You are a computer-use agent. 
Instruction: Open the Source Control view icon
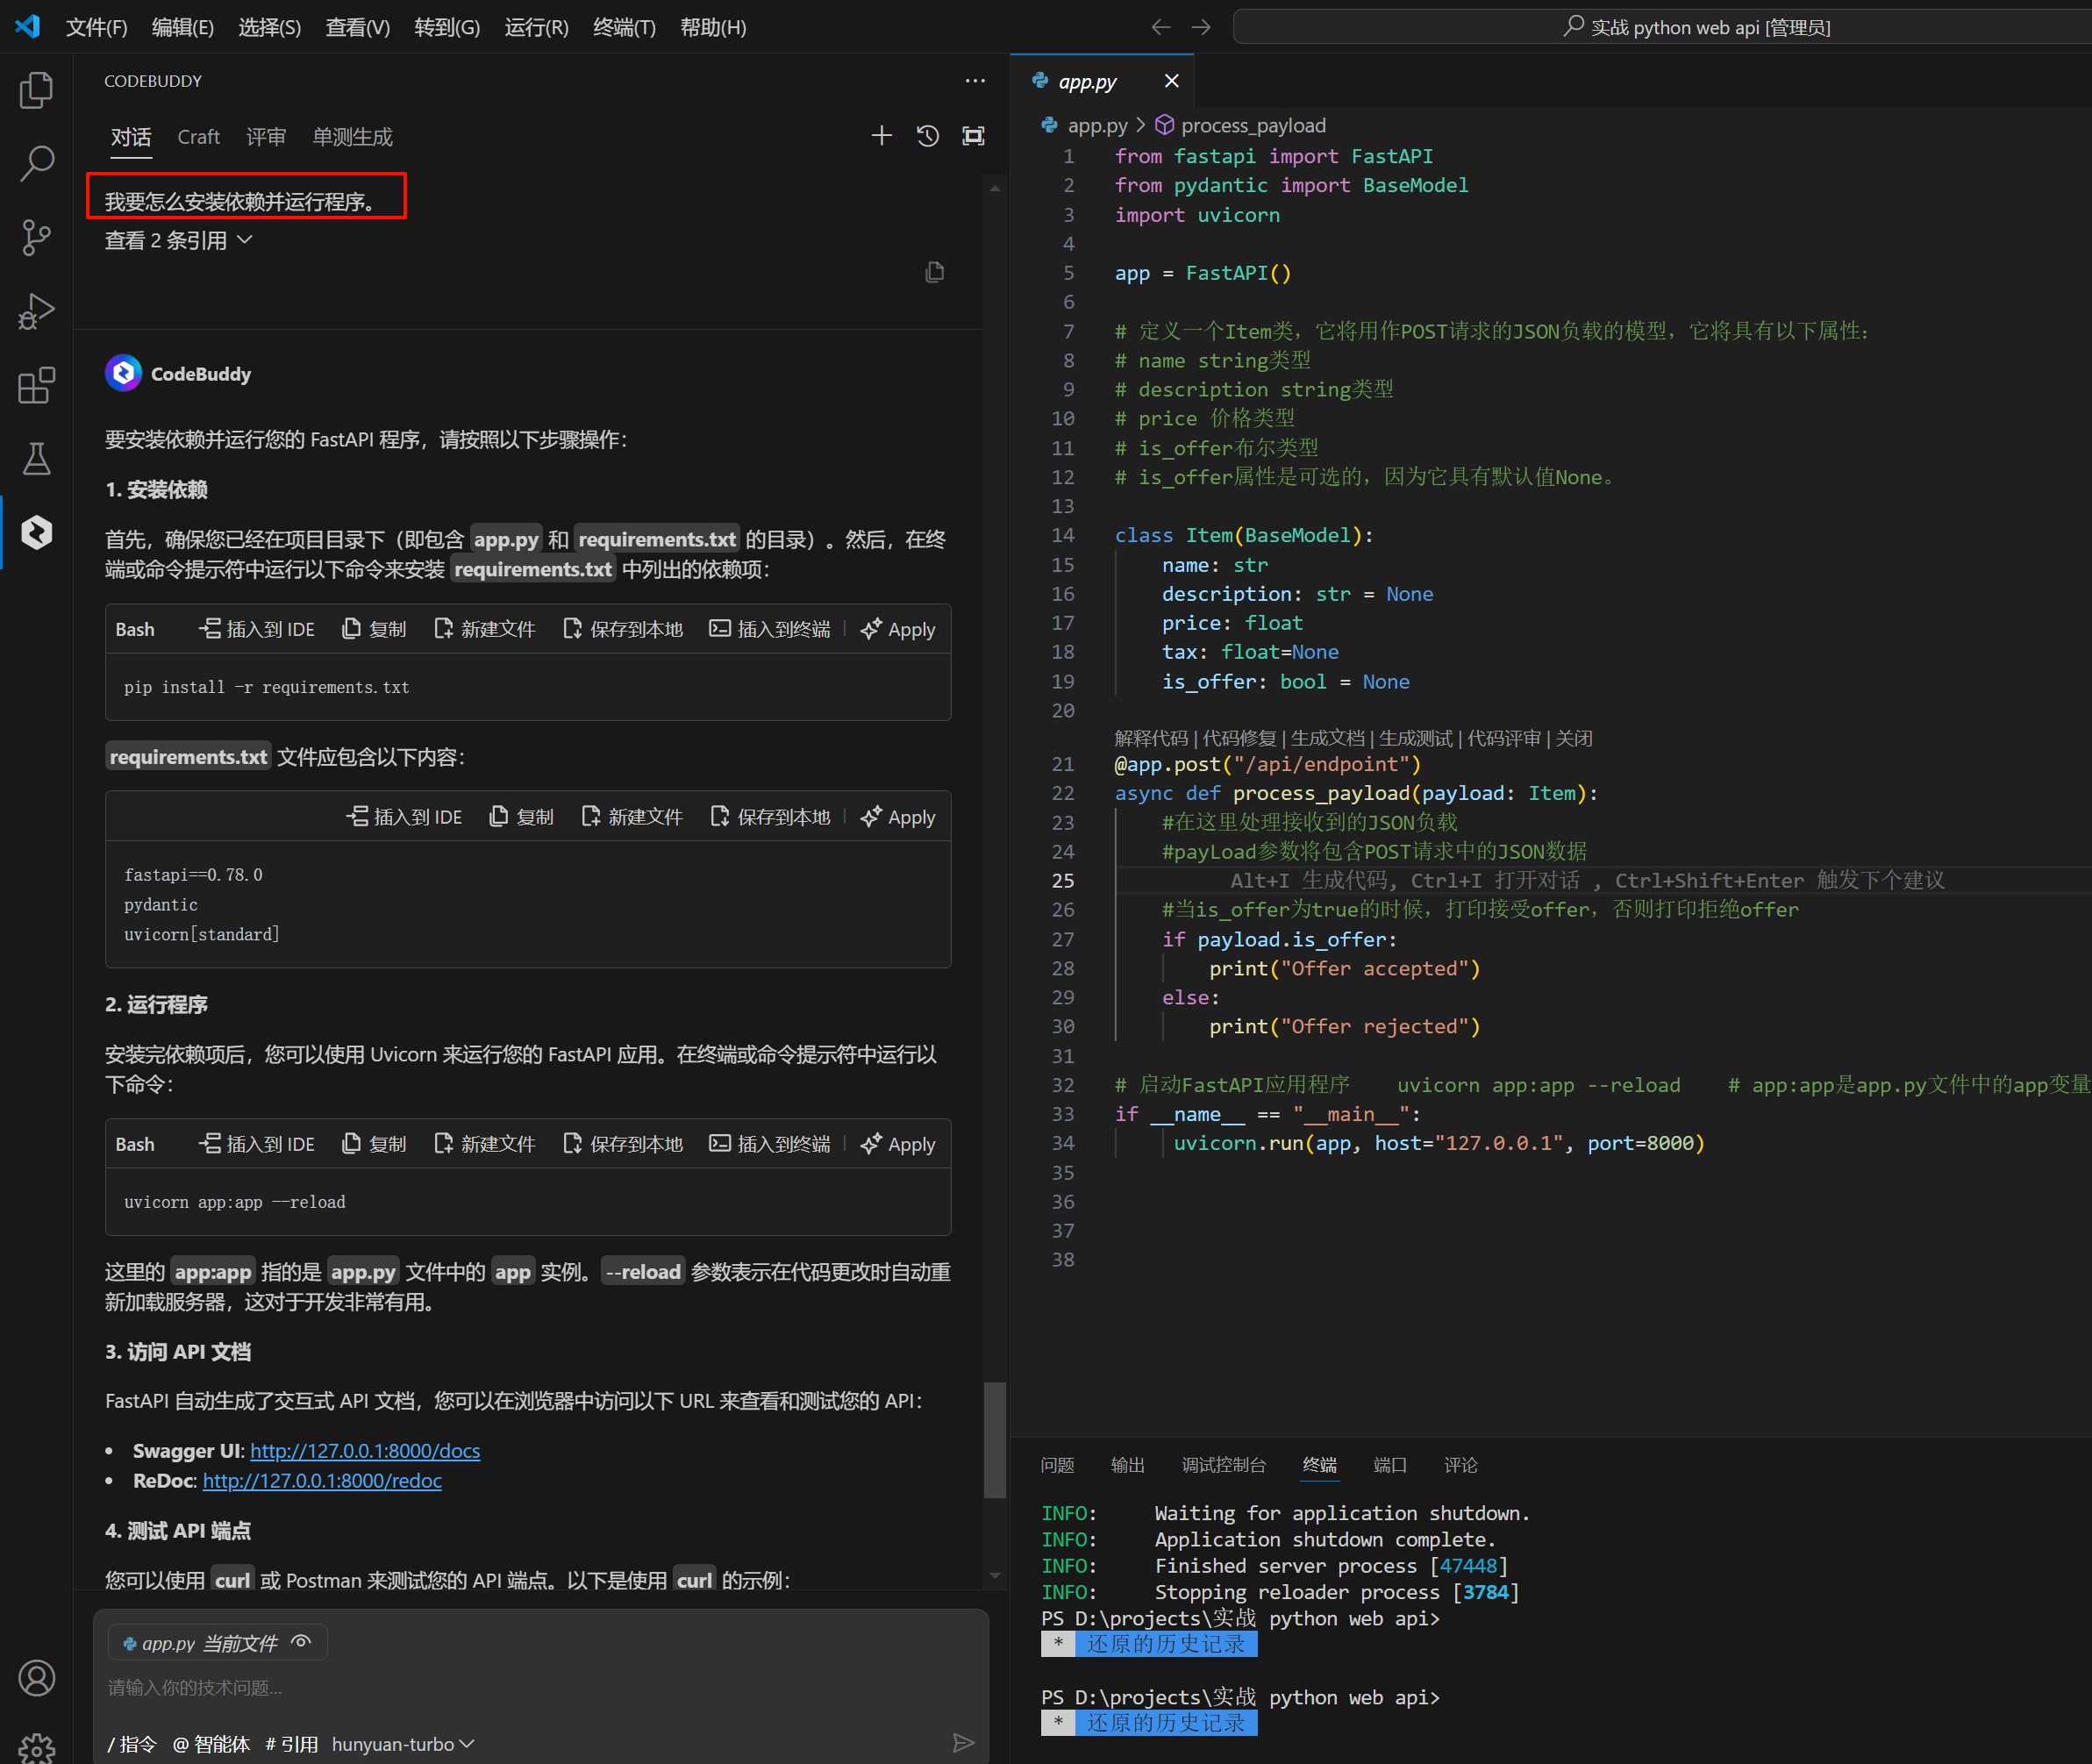point(36,237)
